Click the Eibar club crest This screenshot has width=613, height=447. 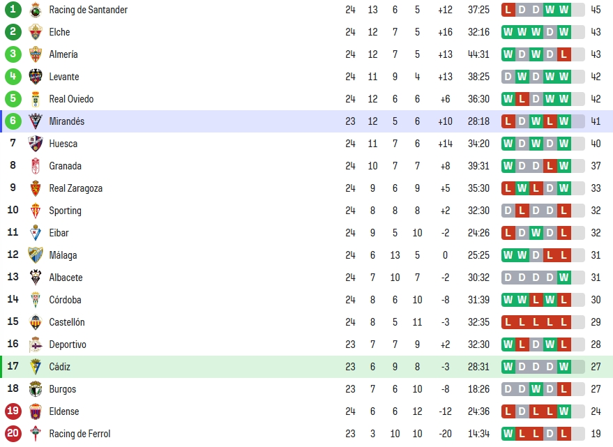click(x=36, y=233)
